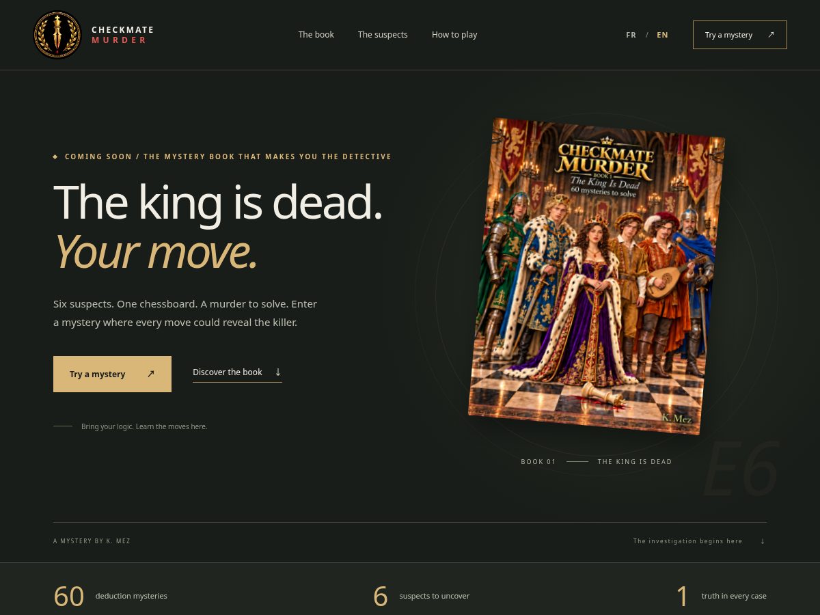This screenshot has height=615, width=820.
Task: Click the 'The king is dead.' headline
Action: tap(217, 202)
